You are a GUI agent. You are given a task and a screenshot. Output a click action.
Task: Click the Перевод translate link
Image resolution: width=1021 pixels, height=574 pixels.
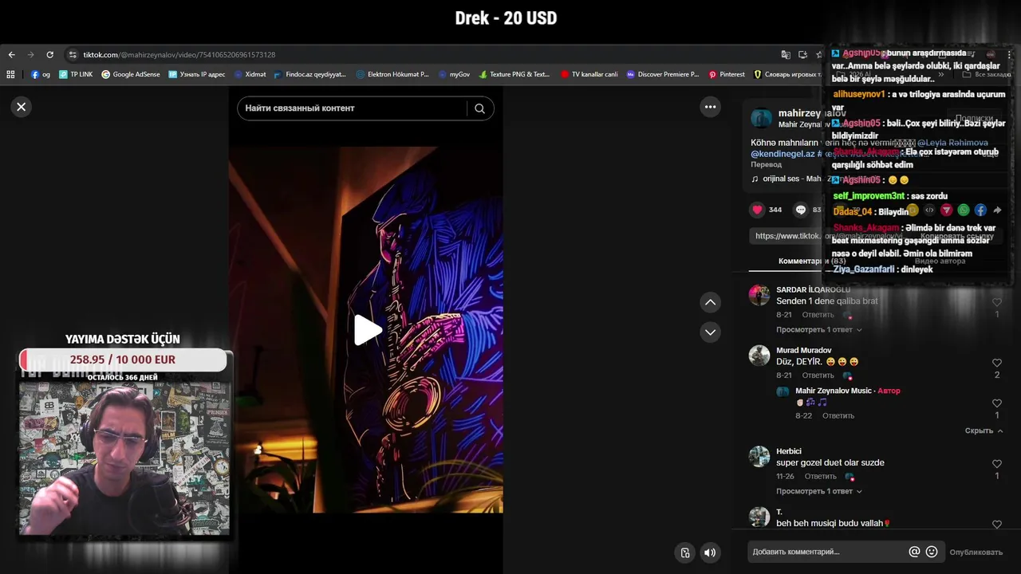click(766, 164)
